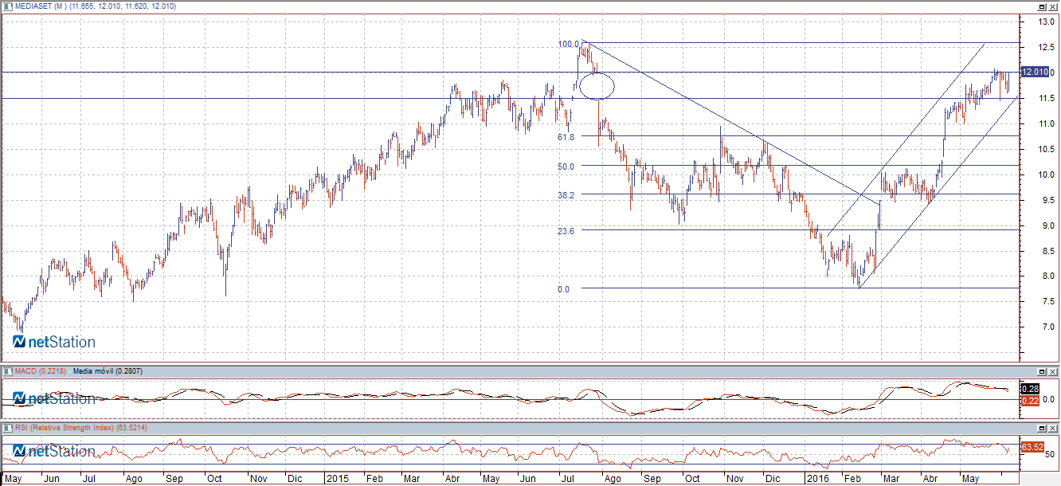Maximize the MACD indicator panel
The width and height of the screenshot is (1061, 486).
coord(1041,371)
